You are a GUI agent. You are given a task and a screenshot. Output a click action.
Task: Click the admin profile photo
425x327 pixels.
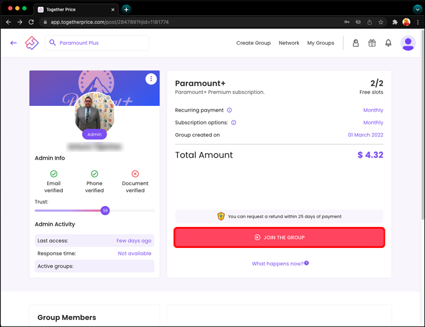coord(94,112)
